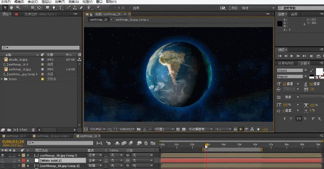Toggle visibility of layer 9 Comp 2

(3, 165)
